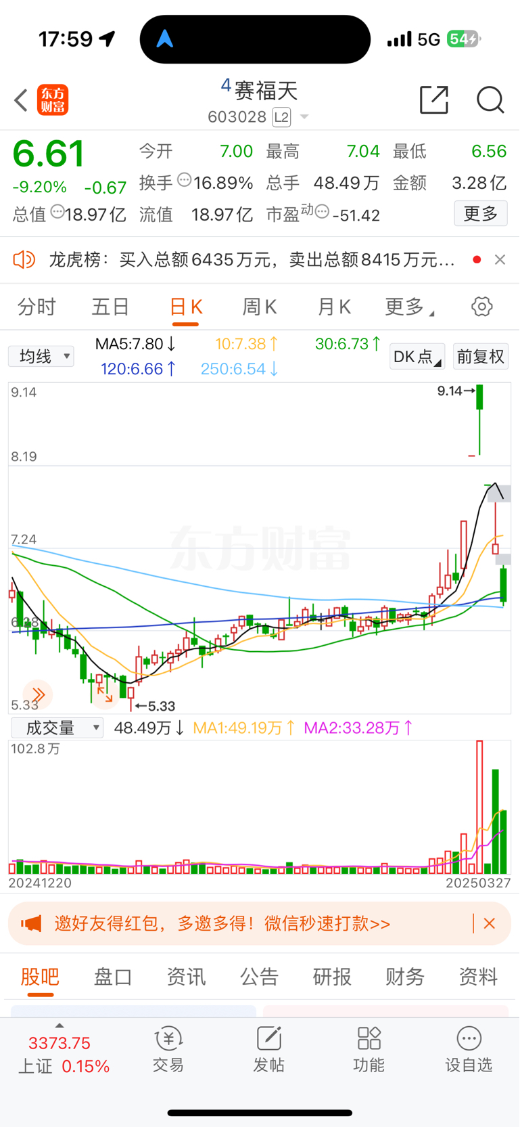This screenshot has height=1127, width=520.
Task: Tap the orange double-chevron expand icon
Action: pyautogui.click(x=37, y=694)
